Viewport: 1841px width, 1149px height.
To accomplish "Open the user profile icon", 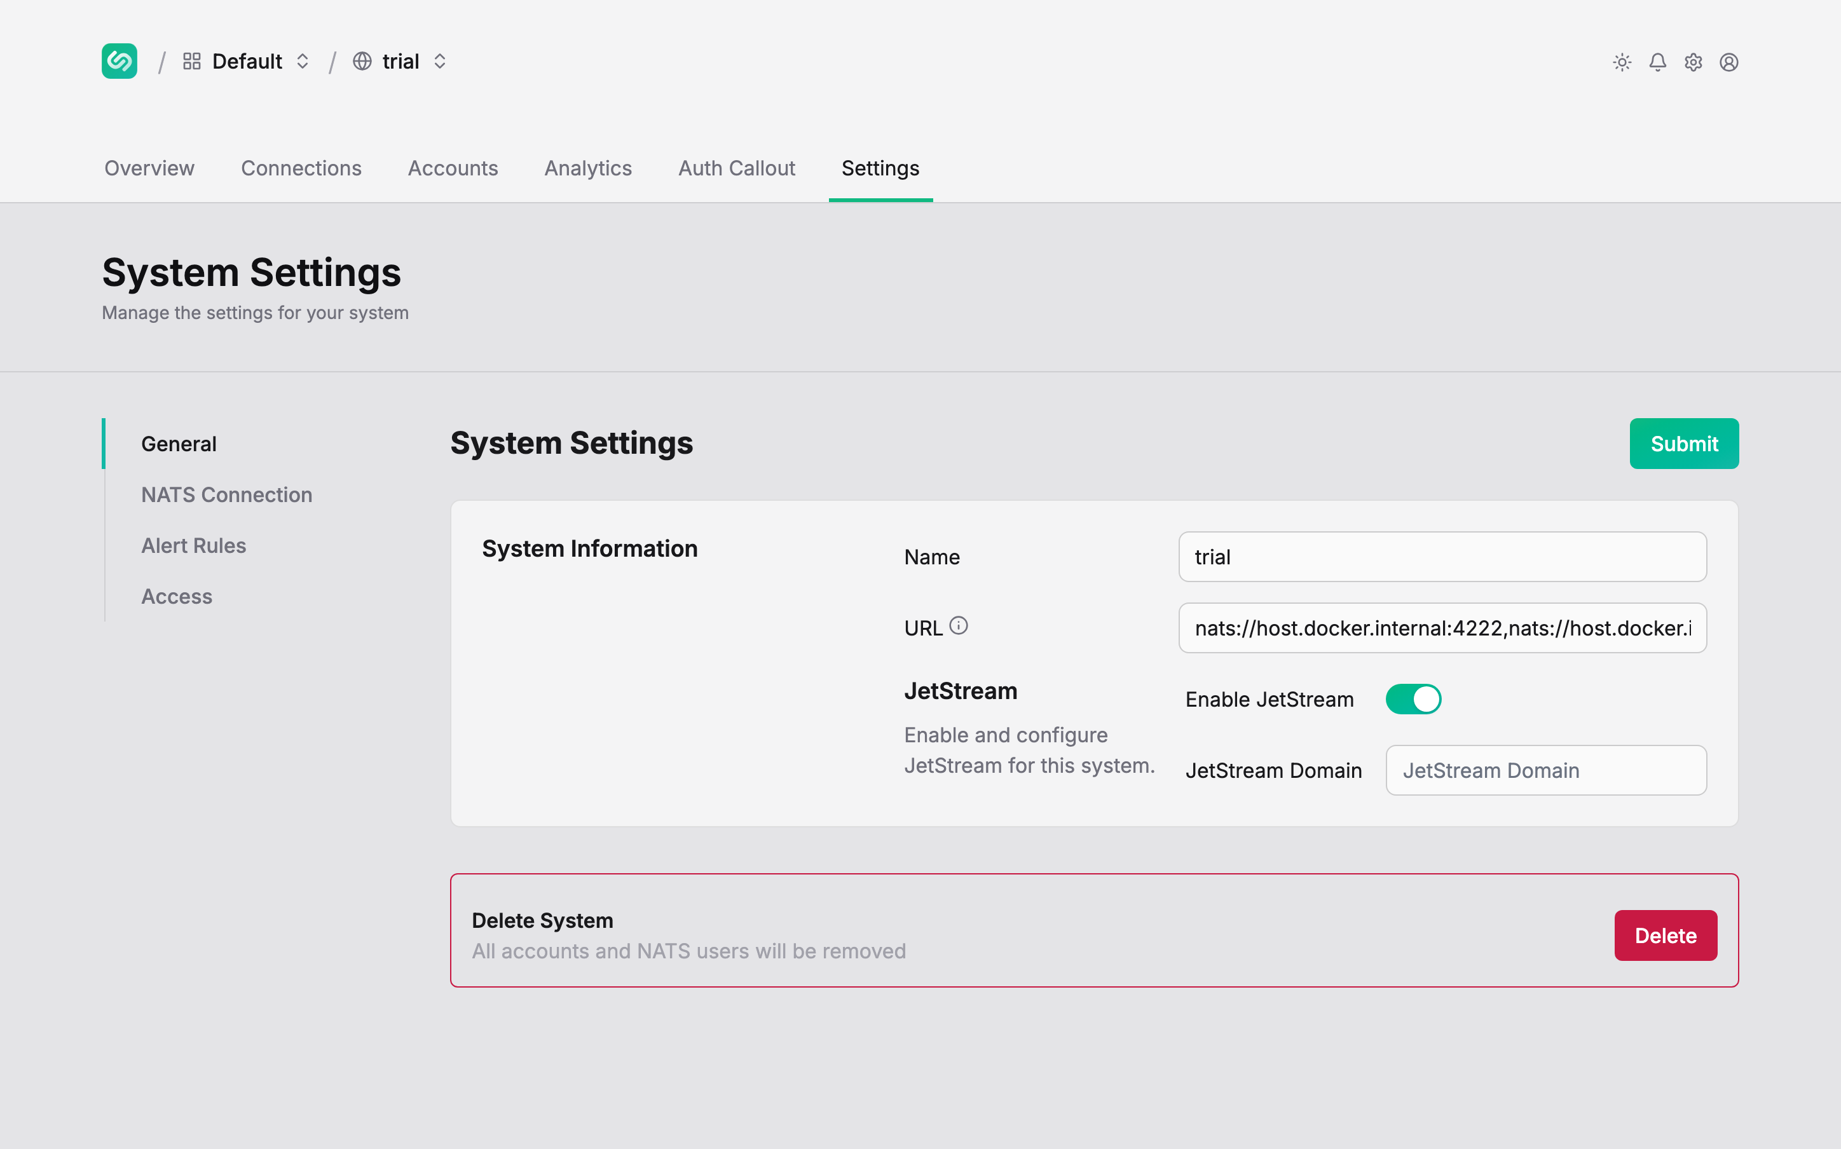I will [1728, 62].
